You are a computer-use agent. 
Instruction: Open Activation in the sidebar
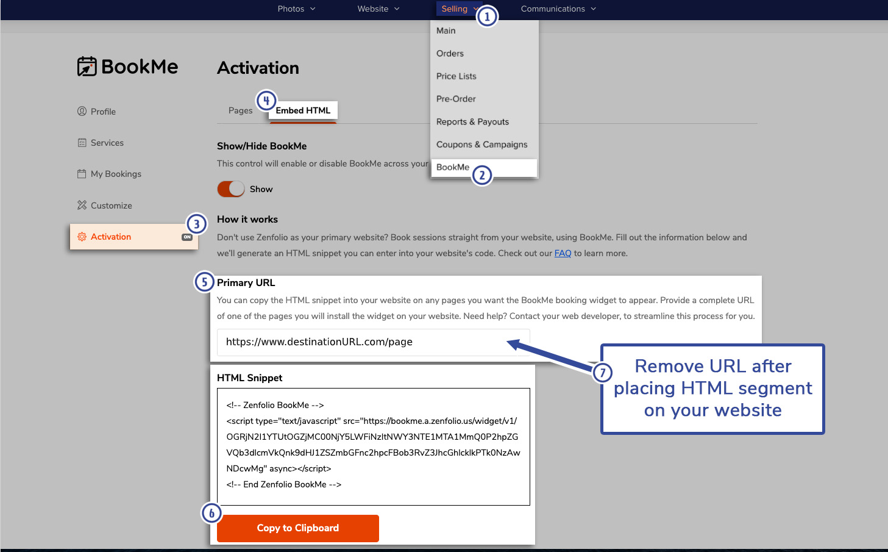[x=134, y=237]
